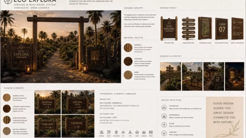The height and width of the screenshot is (138, 246).
Task: Open the context photo of directional signpost
Action: 171,76
